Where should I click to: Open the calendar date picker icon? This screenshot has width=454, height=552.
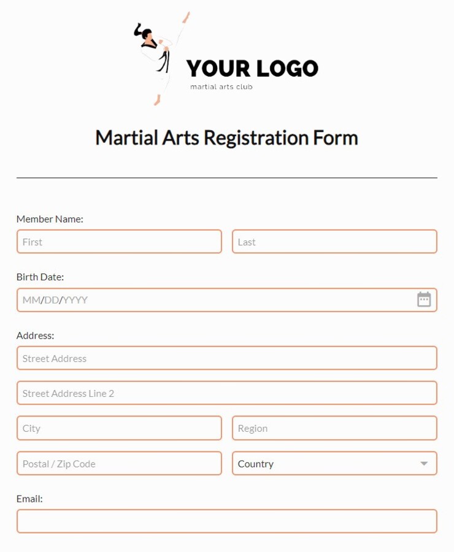pyautogui.click(x=424, y=300)
